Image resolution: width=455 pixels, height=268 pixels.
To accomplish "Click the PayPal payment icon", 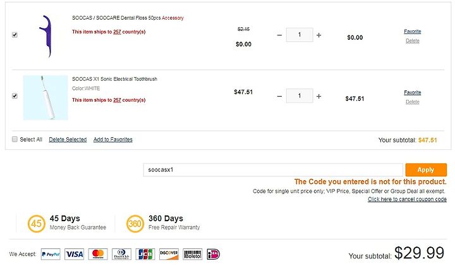I will tap(51, 254).
